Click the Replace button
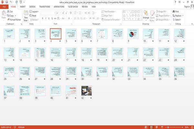The height and width of the screenshot is (129, 194). pos(178,16)
